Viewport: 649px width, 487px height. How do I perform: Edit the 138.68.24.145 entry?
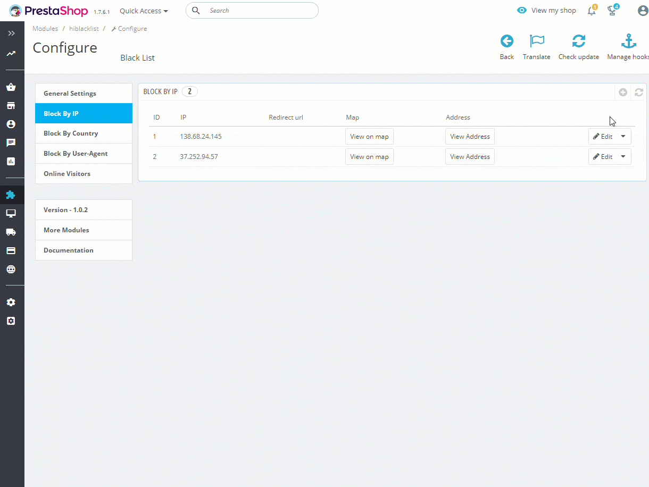pos(603,137)
